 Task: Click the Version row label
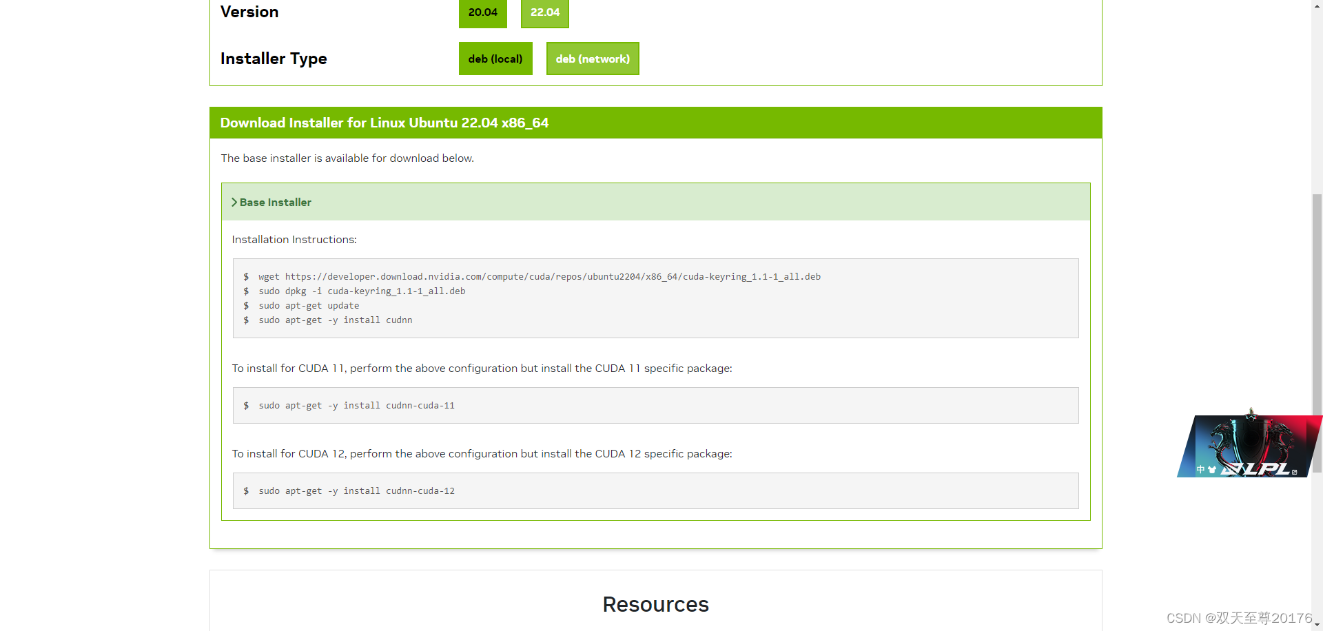click(249, 12)
